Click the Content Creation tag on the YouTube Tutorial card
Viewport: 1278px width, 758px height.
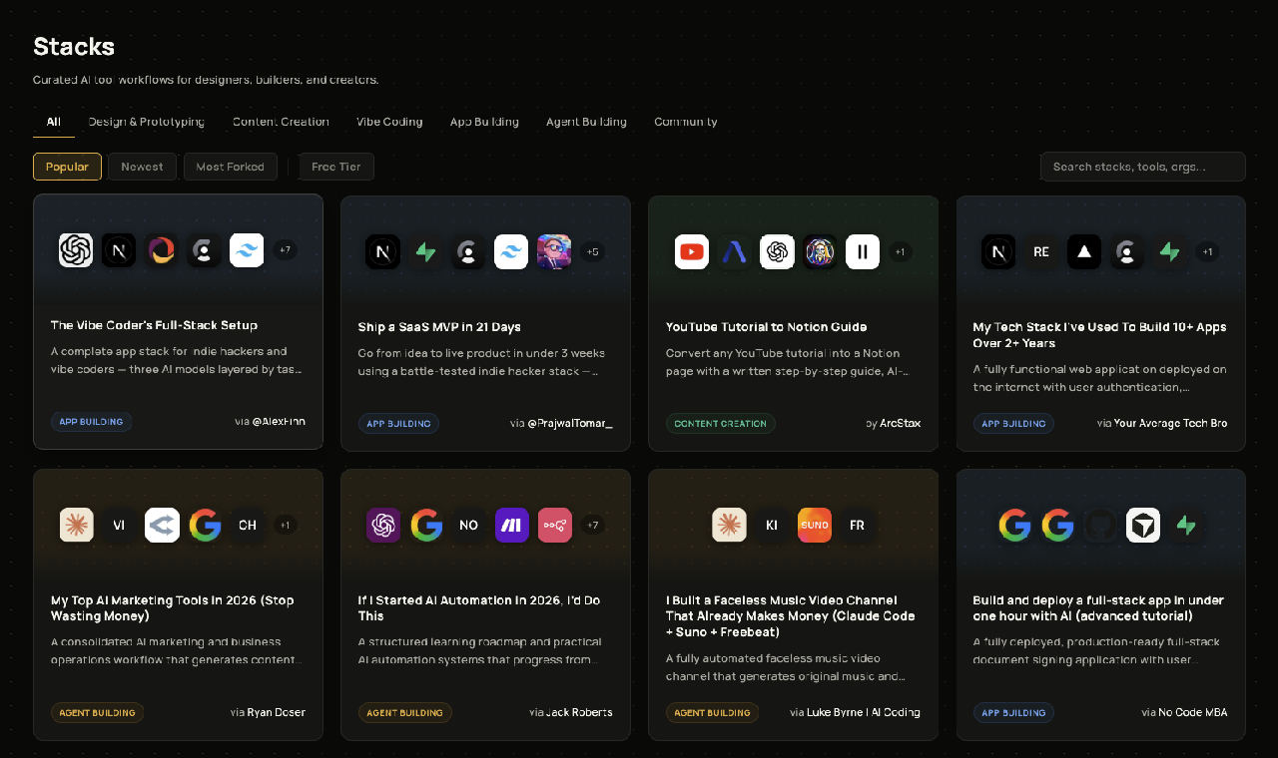(x=721, y=424)
